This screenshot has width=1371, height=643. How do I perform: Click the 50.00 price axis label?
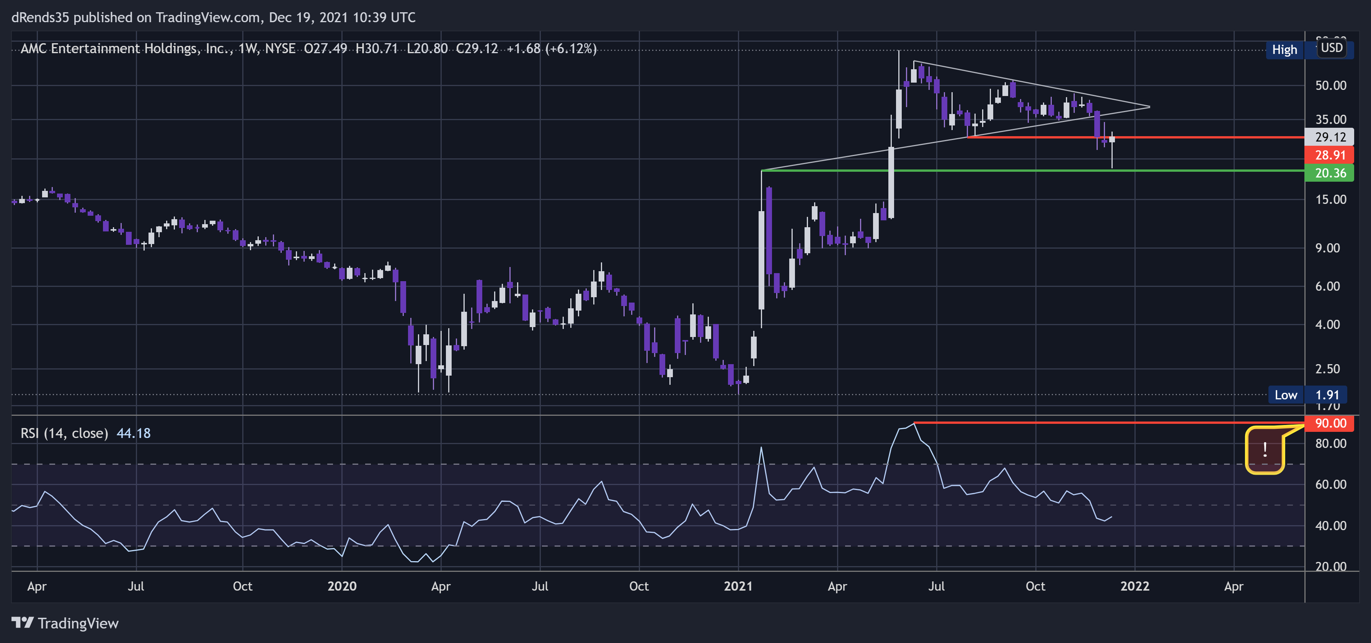1330,85
